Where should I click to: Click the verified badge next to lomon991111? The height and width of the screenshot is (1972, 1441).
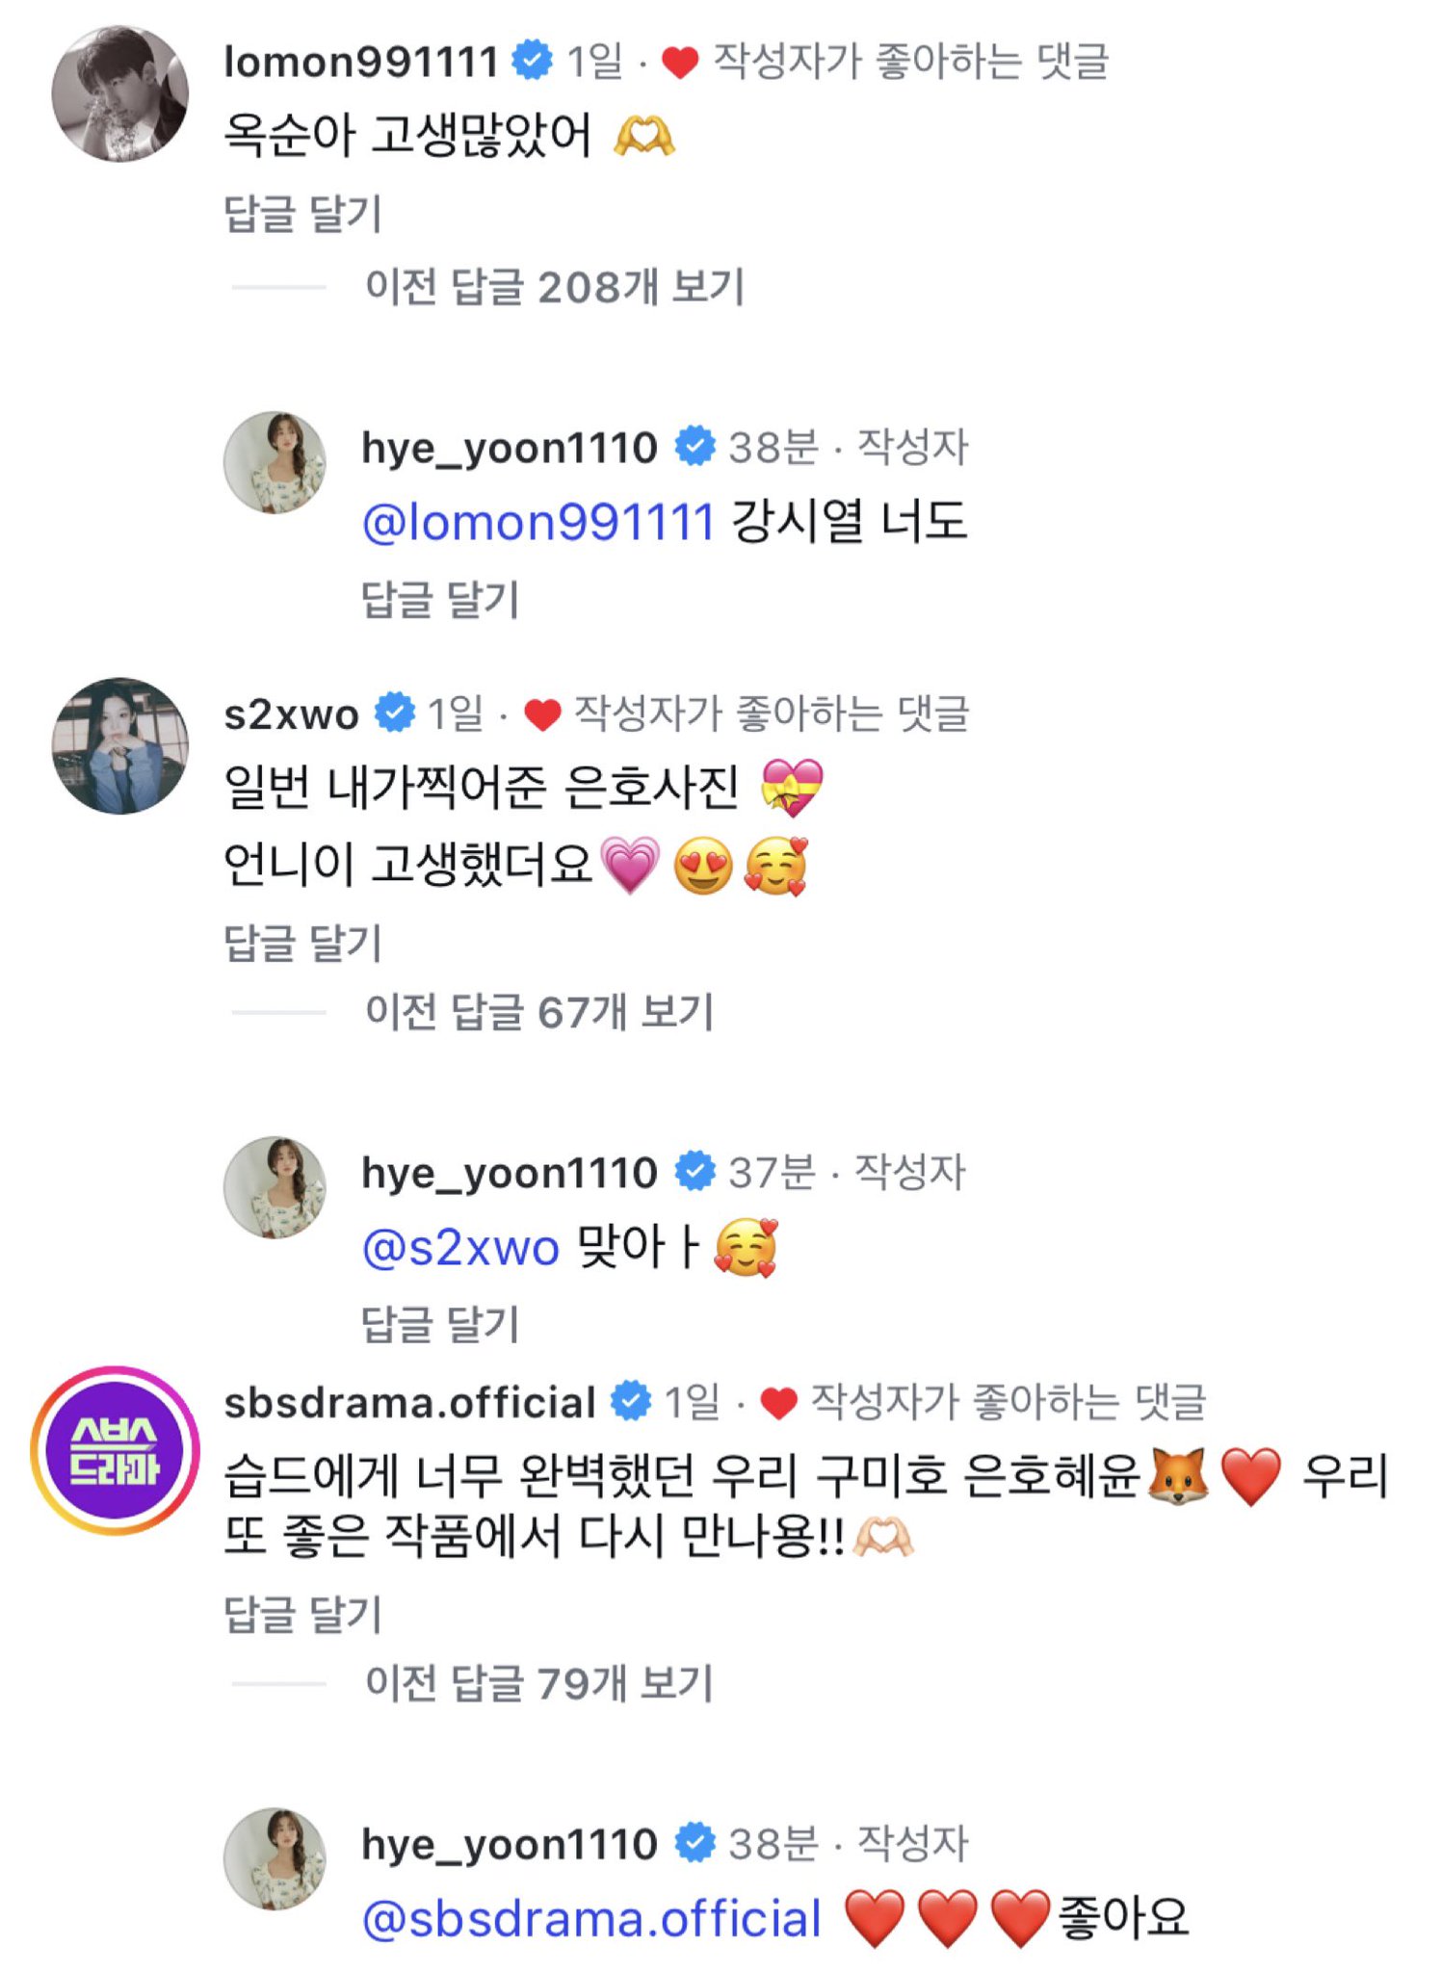pos(532,60)
